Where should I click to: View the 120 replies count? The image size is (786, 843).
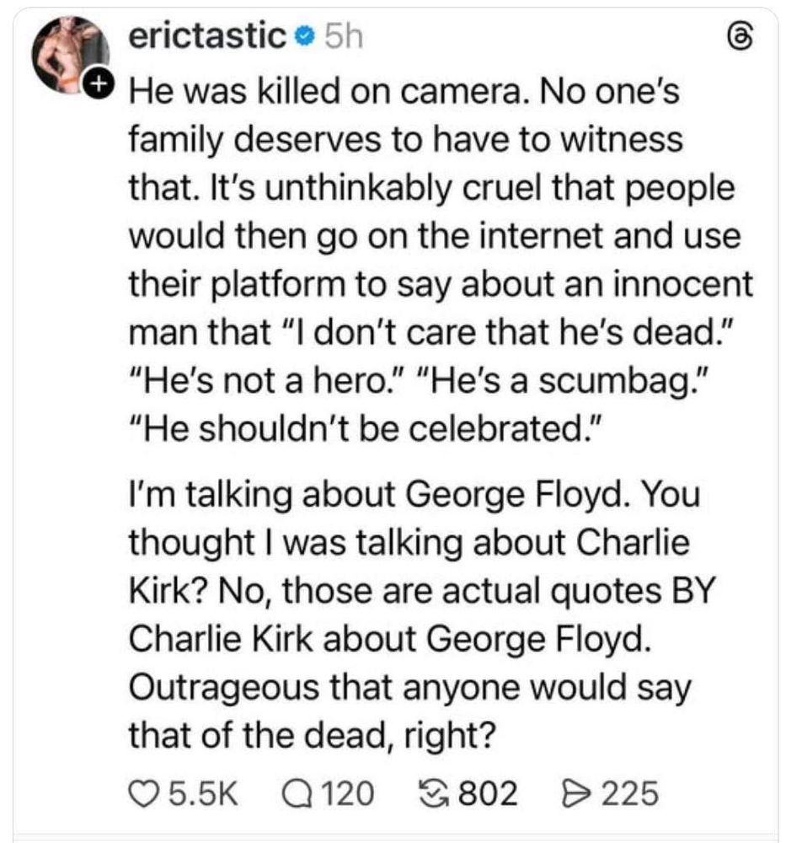tap(346, 792)
